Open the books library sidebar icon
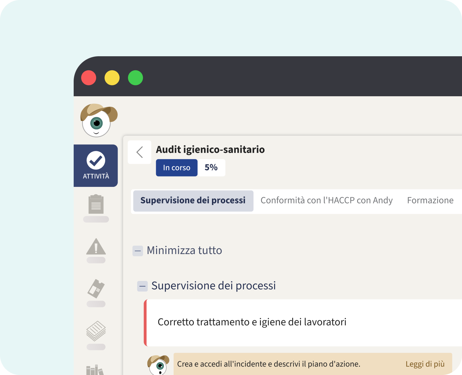 pyautogui.click(x=95, y=370)
